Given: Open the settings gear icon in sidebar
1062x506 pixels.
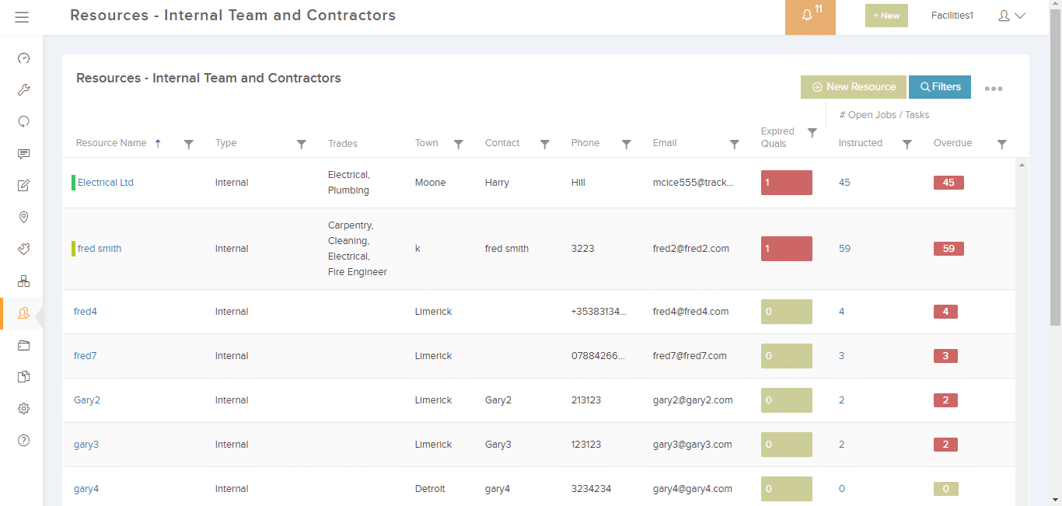Looking at the screenshot, I should click(23, 409).
